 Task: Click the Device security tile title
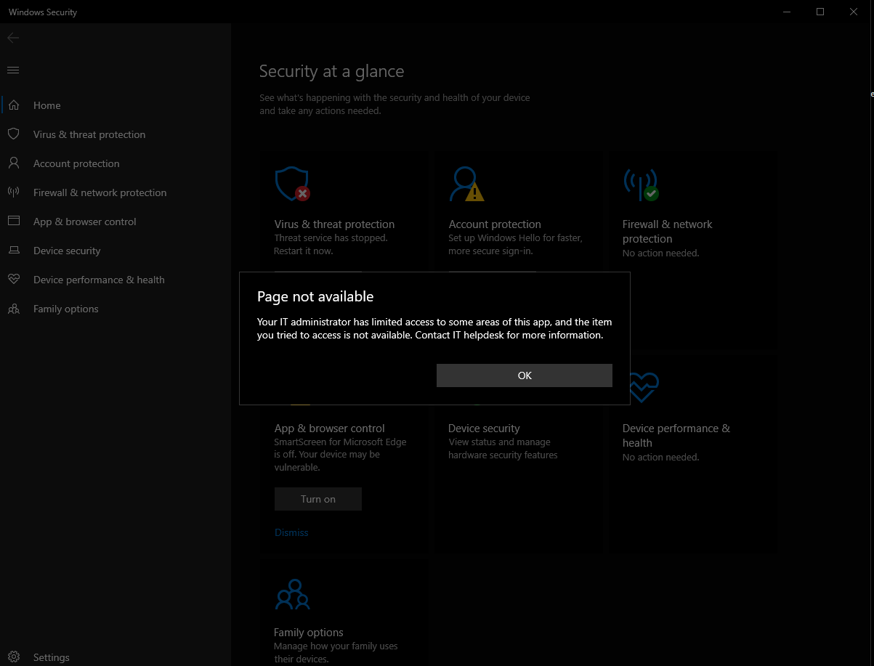tap(484, 429)
